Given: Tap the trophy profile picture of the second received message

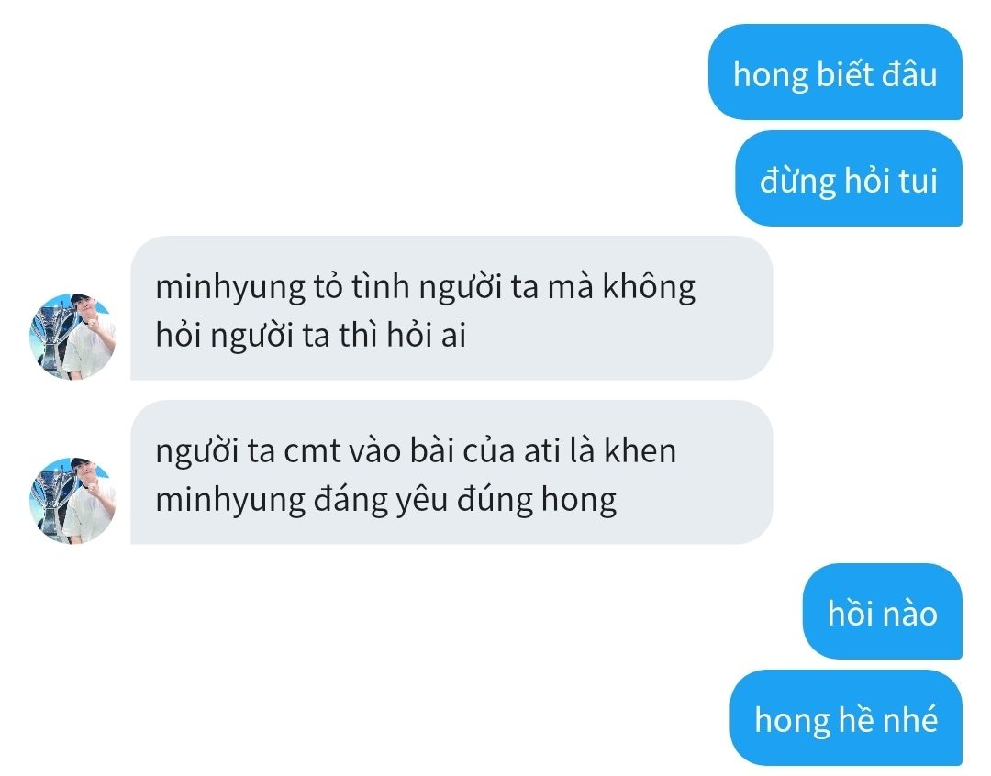Looking at the screenshot, I should click(72, 501).
